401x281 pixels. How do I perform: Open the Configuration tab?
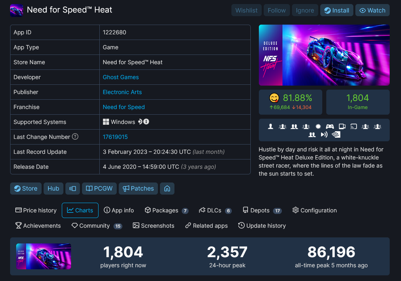pyautogui.click(x=315, y=210)
